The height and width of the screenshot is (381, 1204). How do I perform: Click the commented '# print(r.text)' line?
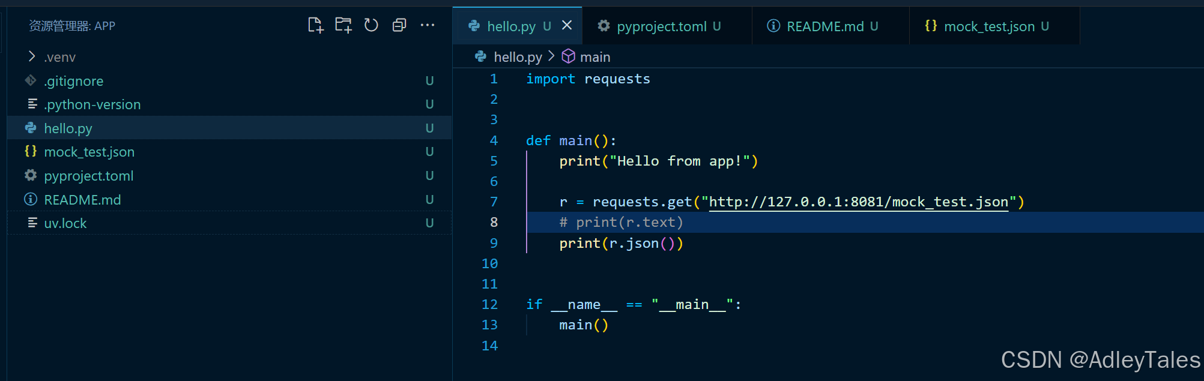622,223
